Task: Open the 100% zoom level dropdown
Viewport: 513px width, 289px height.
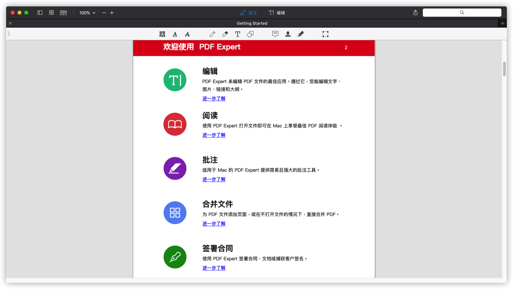Action: (x=86, y=13)
